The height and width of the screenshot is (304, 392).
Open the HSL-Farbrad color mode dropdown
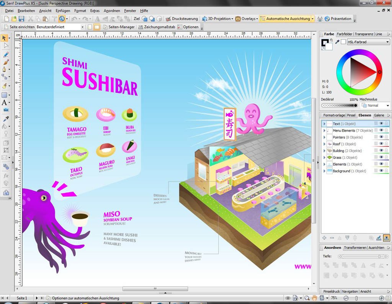[x=368, y=42]
